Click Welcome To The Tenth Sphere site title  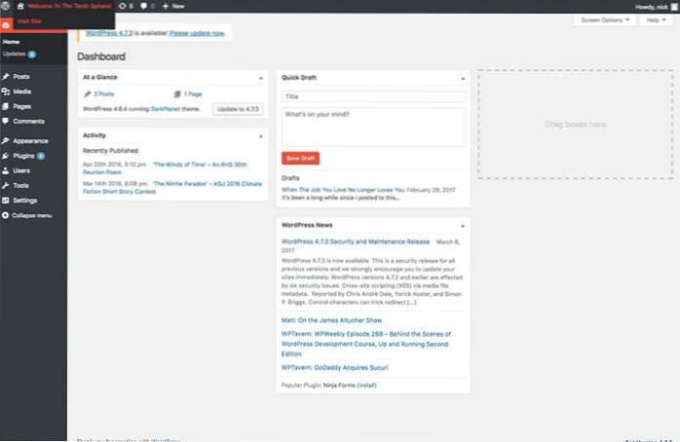click(x=69, y=6)
